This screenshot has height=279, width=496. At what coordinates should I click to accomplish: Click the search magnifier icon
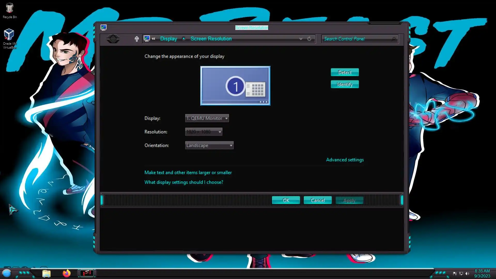click(393, 39)
